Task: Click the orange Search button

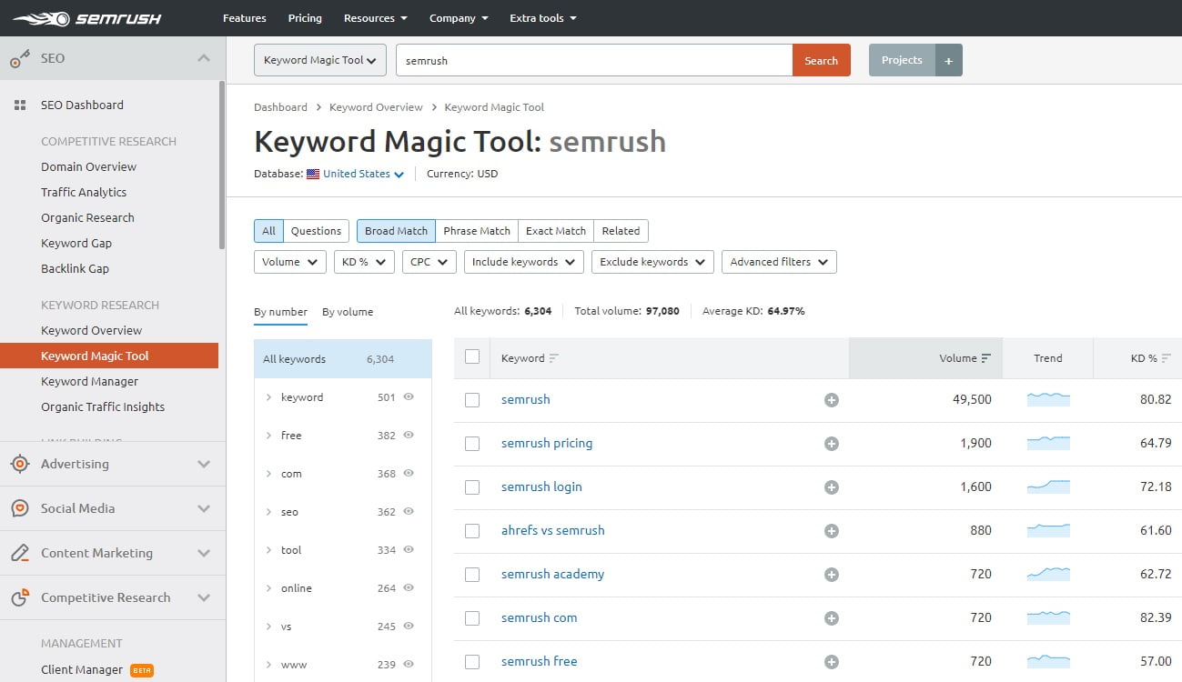Action: tap(821, 60)
